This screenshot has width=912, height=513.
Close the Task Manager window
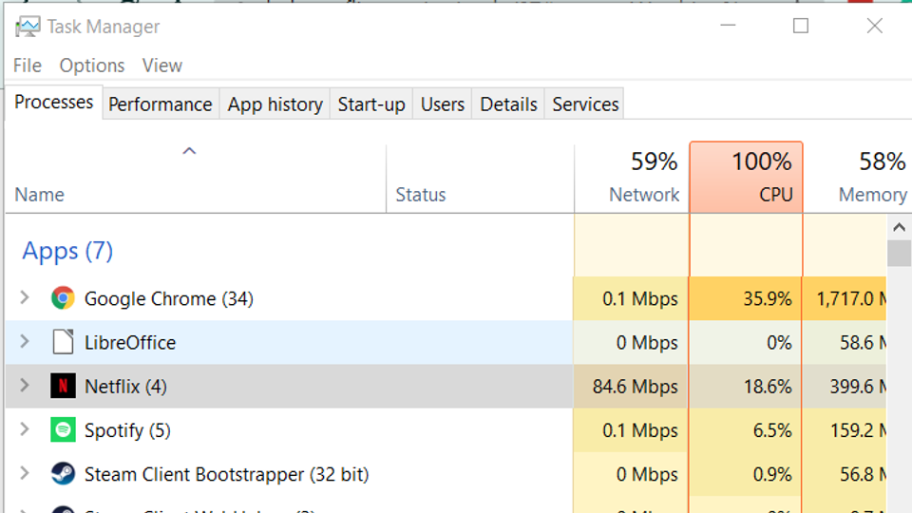pos(874,26)
